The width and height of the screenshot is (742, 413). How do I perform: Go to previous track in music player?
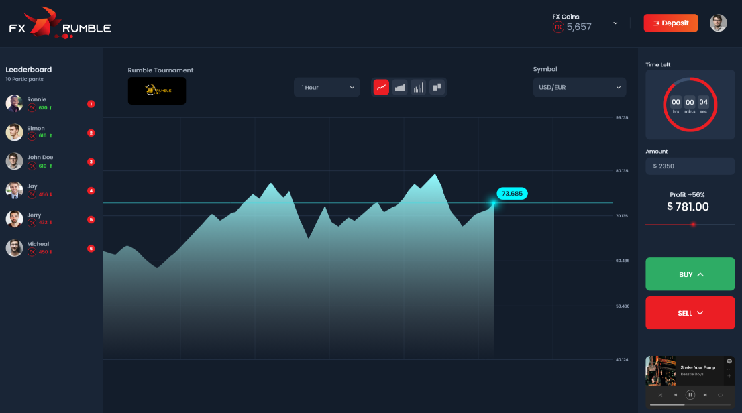coord(676,394)
